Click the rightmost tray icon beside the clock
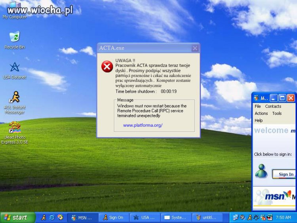 click(x=270, y=217)
